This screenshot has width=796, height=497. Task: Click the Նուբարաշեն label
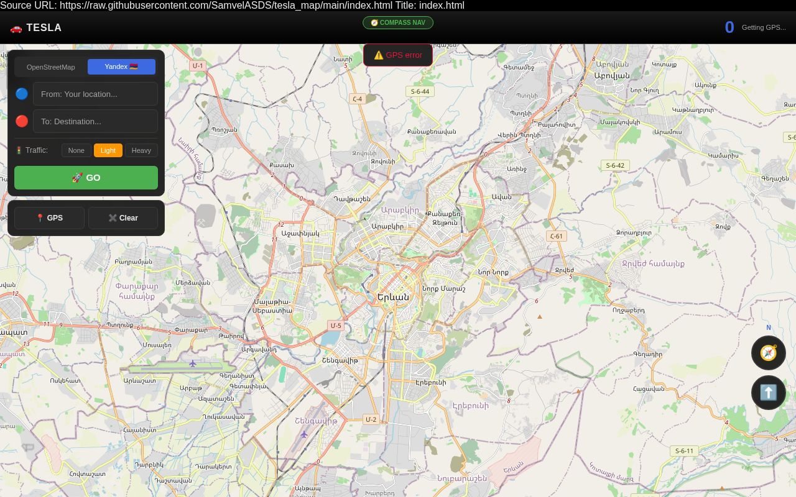click(x=462, y=478)
